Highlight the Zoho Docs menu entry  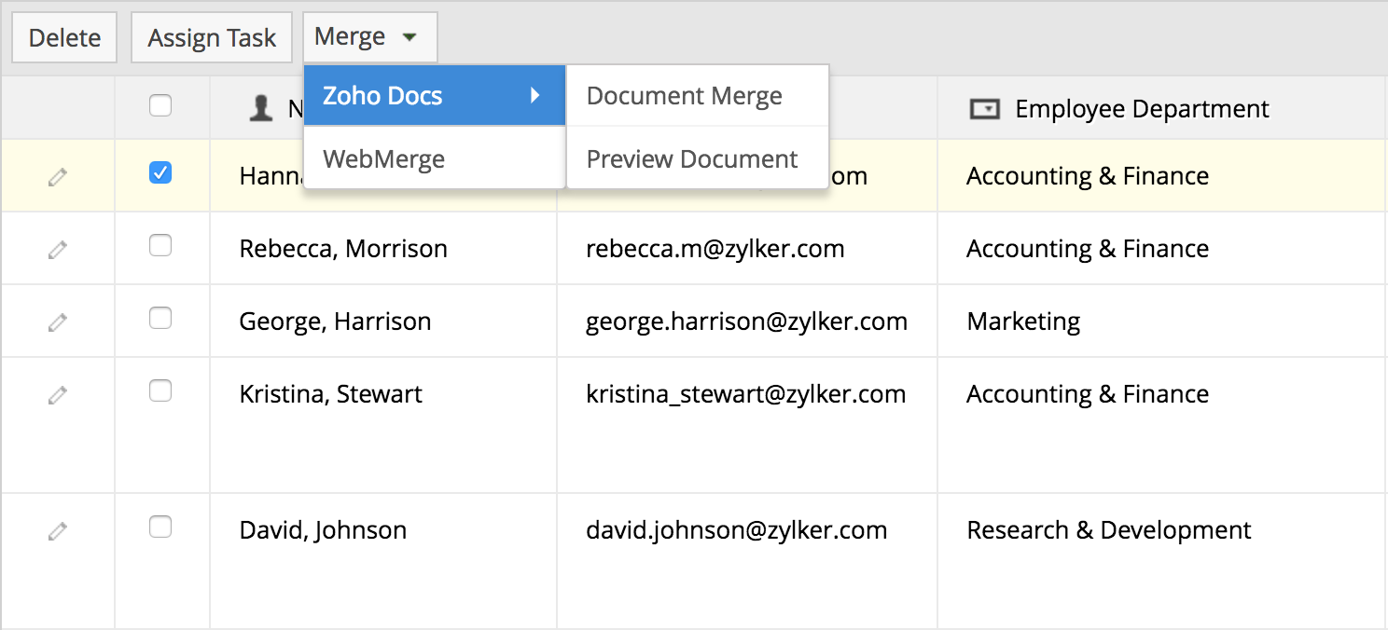[382, 95]
